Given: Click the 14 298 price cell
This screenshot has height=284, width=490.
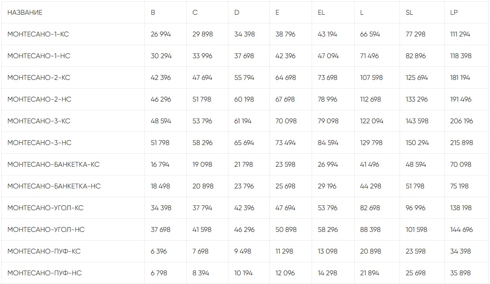Looking at the screenshot, I should coord(328,273).
